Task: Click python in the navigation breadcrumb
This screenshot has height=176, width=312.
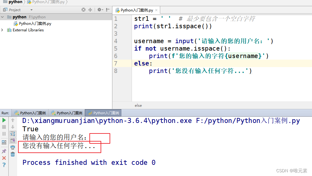Action: [15, 2]
